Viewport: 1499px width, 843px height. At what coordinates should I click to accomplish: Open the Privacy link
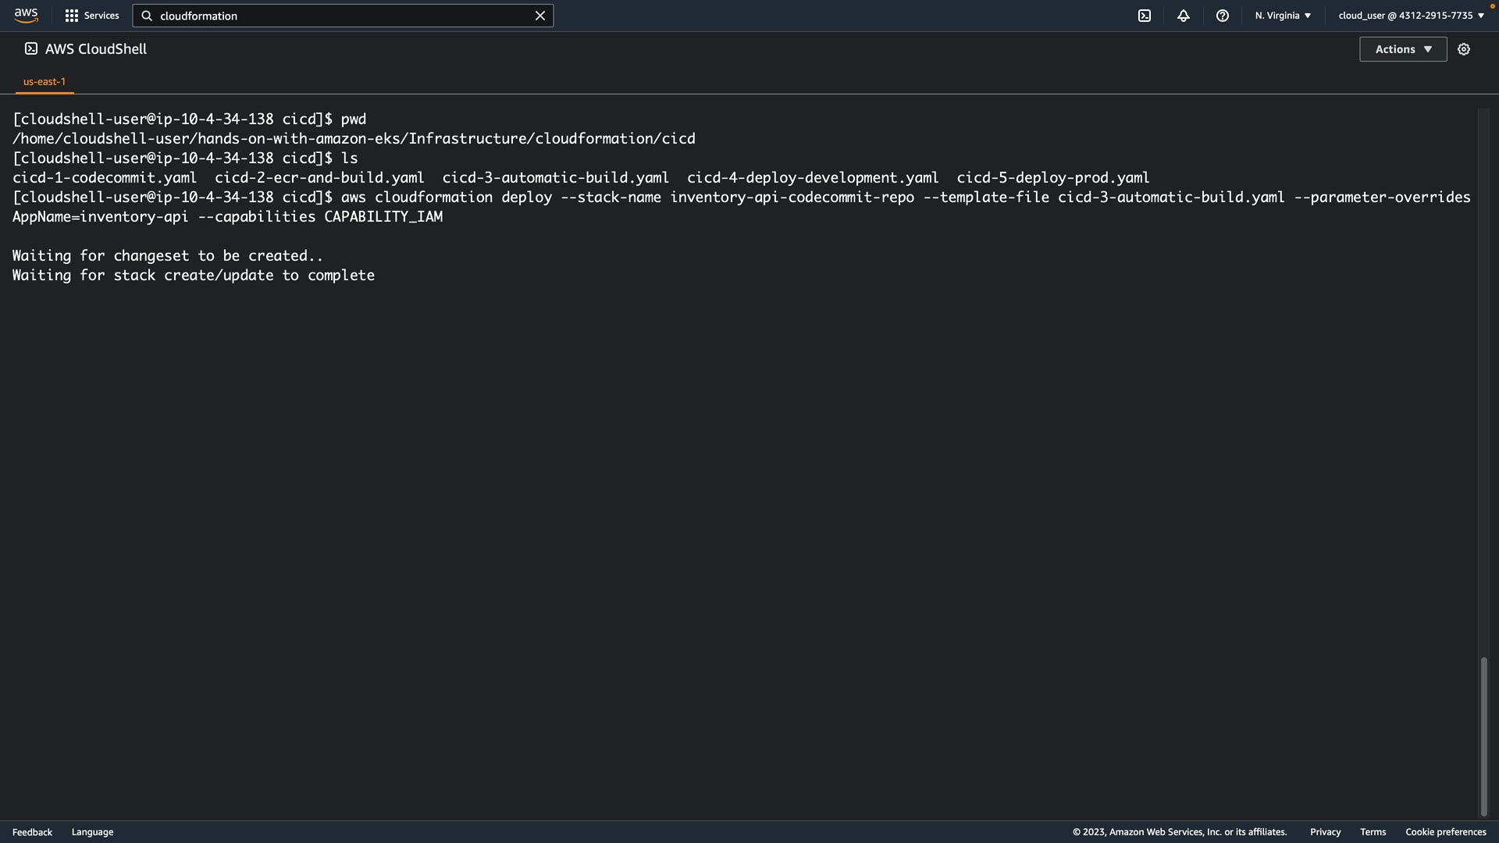click(x=1325, y=832)
